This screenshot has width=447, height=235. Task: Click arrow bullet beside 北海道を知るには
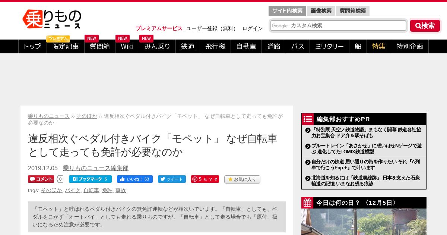tap(308, 178)
